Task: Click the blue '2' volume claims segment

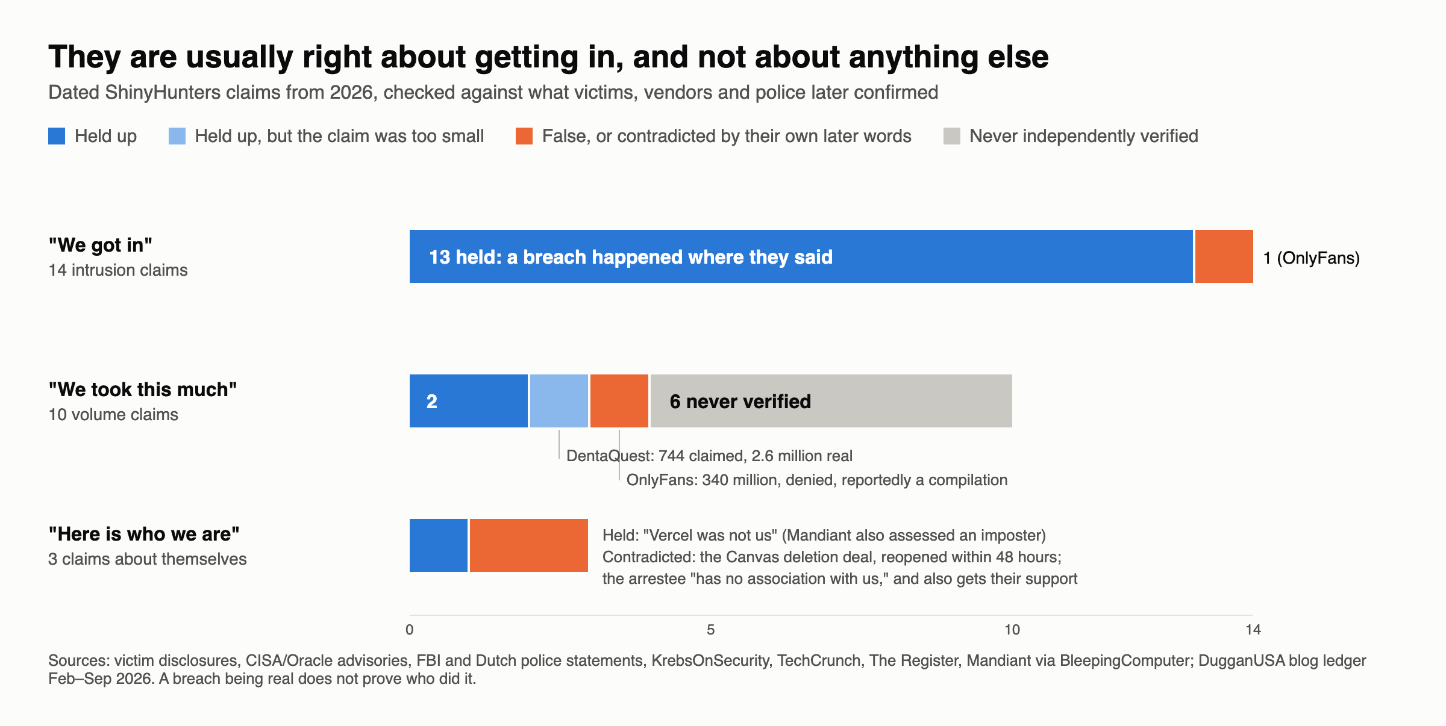Action: [x=469, y=401]
